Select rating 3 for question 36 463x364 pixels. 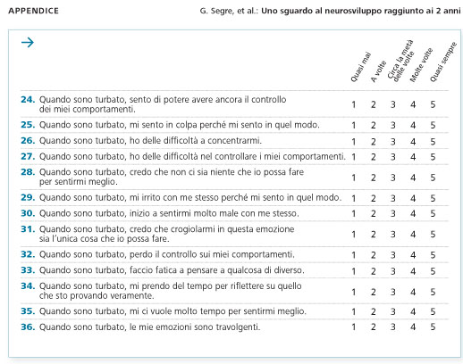tap(393, 327)
